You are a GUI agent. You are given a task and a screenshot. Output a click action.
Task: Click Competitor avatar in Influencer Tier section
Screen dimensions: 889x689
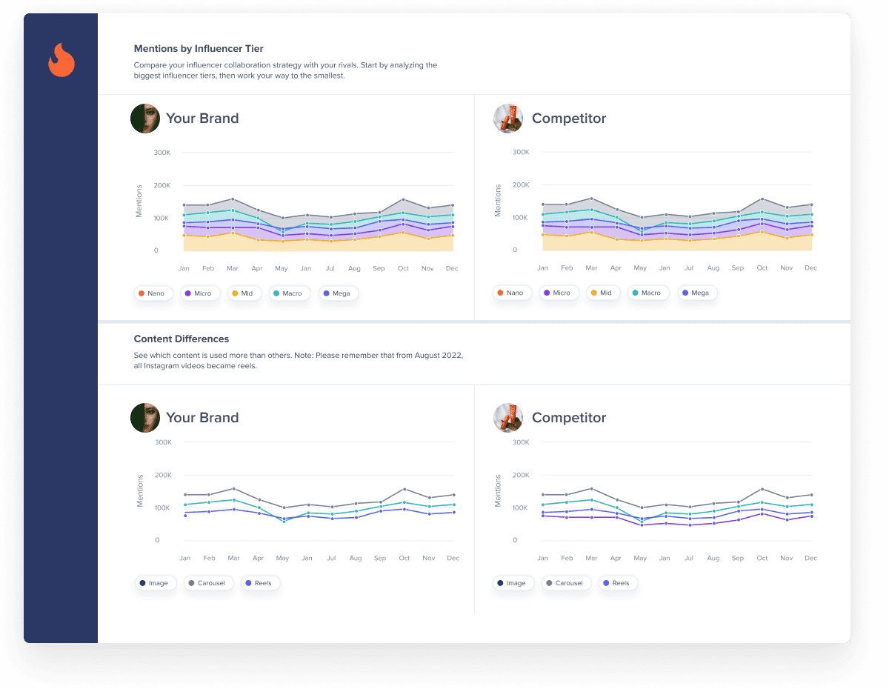(x=508, y=119)
